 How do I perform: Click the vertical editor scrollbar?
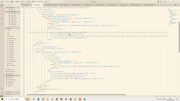pyautogui.click(x=179, y=37)
